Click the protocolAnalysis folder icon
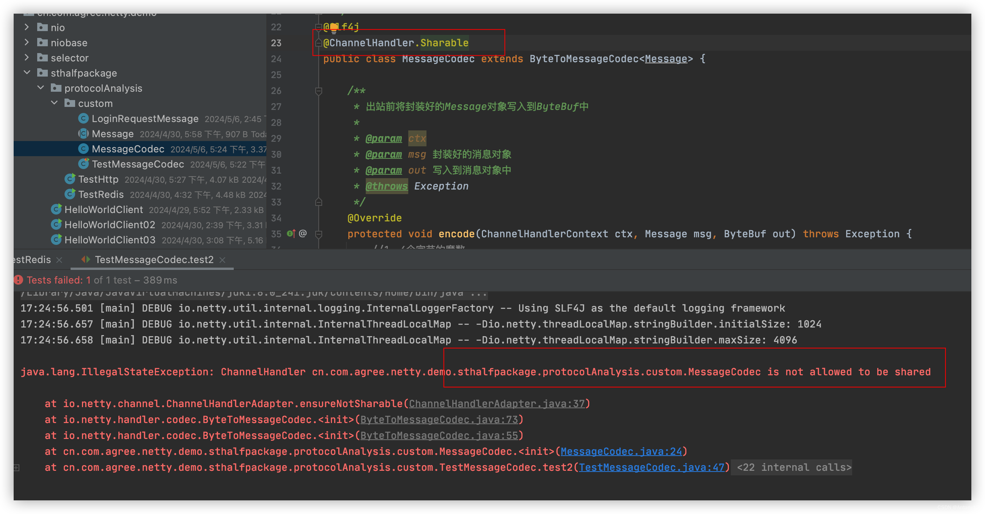Viewport: 985px width, 514px height. [56, 88]
